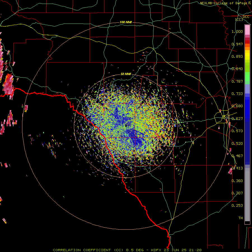Click the [CC] units label

[239, 19]
